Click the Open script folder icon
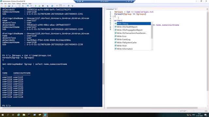Viewport: 209px width, 117px height. 6,6
